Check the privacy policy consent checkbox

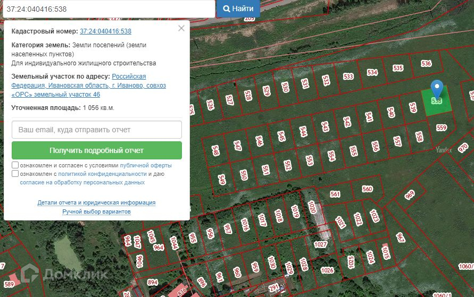click(x=15, y=174)
